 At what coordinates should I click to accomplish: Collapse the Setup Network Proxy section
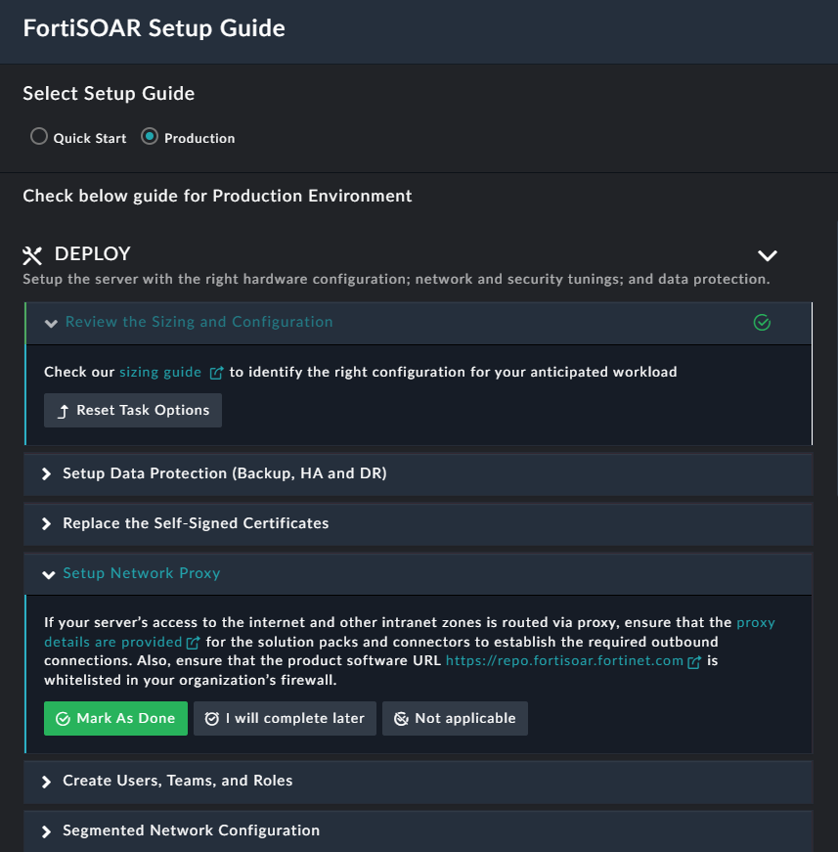pos(50,574)
